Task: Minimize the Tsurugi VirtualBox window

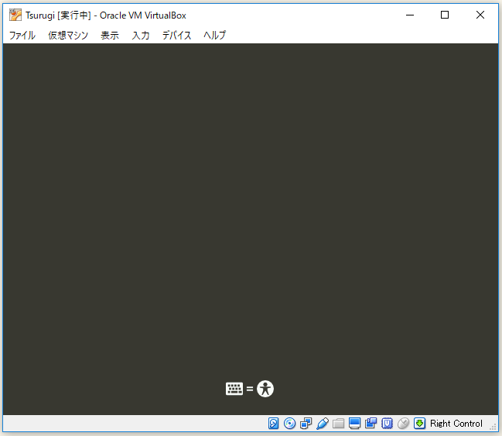Action: click(x=410, y=15)
